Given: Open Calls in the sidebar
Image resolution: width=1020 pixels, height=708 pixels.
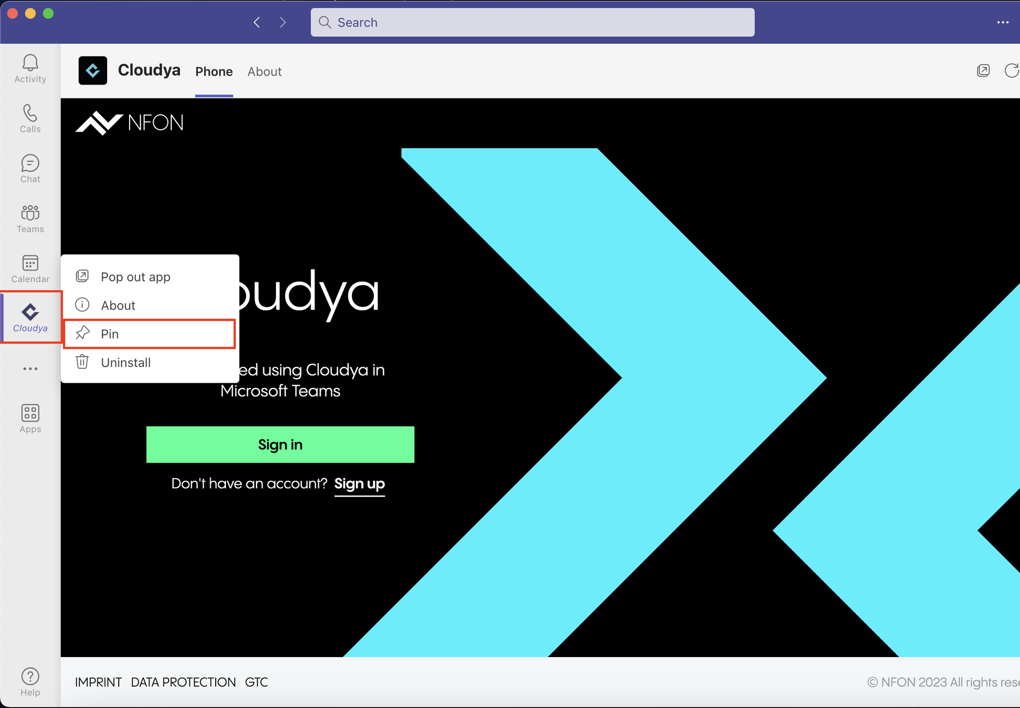Looking at the screenshot, I should tap(30, 118).
